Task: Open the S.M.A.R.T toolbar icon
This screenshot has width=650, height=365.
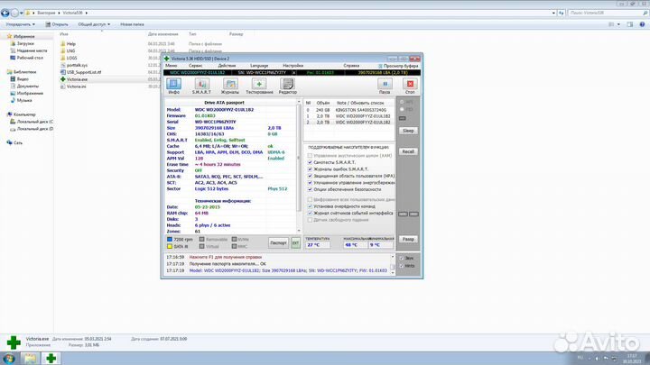Action: 201,84
